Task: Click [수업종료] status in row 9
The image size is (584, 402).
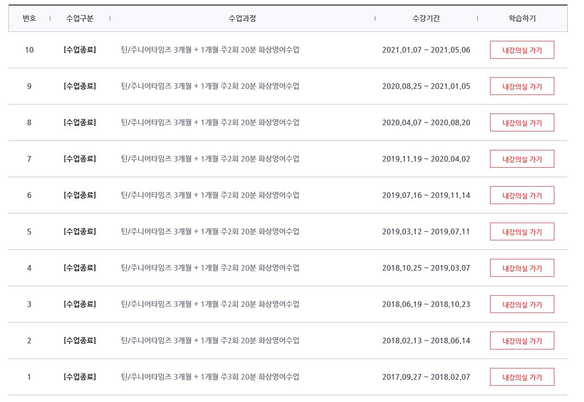Action: click(79, 86)
